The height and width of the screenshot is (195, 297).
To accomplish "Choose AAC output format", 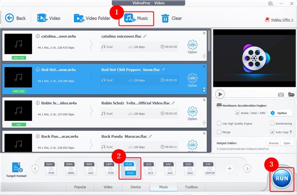I will coord(170,168).
